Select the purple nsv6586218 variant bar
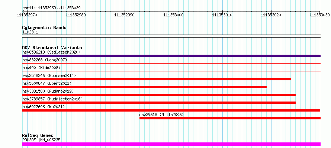The width and height of the screenshot is (331, 148). 171,56
